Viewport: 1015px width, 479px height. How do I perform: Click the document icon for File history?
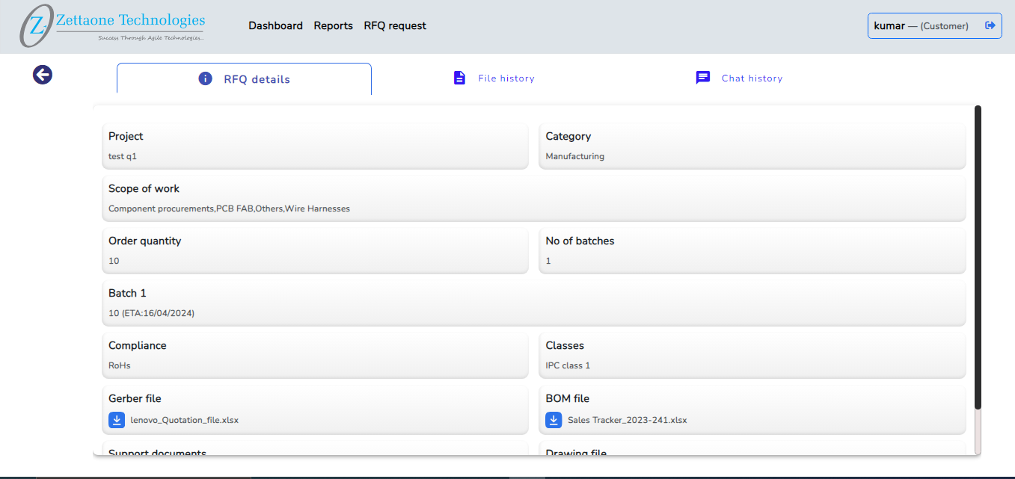(x=460, y=78)
